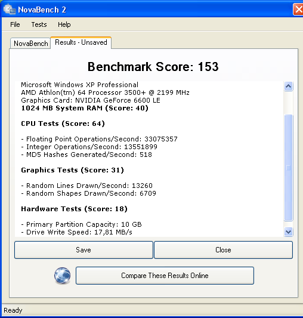The height and width of the screenshot is (318, 303).
Task: Close the NovaBench 2 window
Action: click(298, 10)
